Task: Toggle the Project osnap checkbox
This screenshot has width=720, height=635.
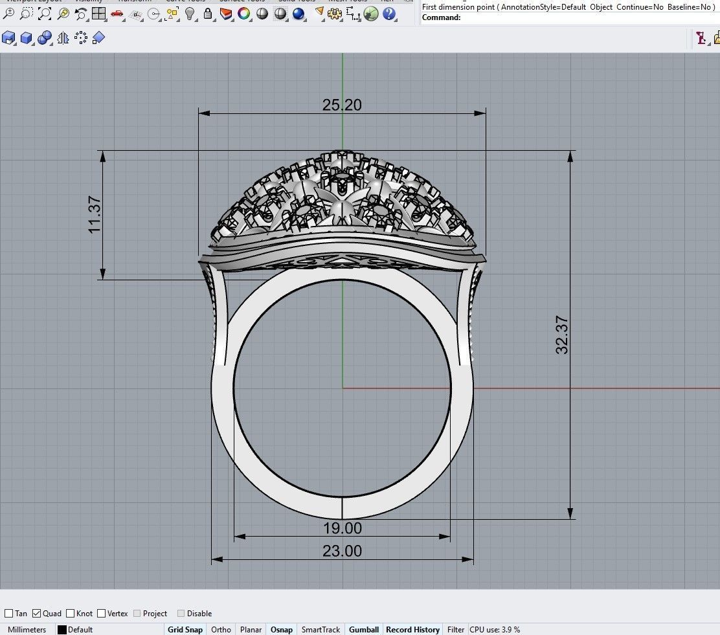Action: coord(137,614)
